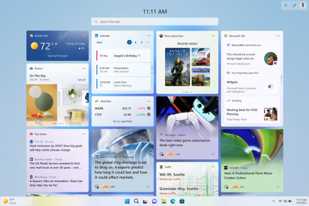
Task: Click the CTSP stock row toggle icon
Action: pyautogui.click(x=149, y=115)
